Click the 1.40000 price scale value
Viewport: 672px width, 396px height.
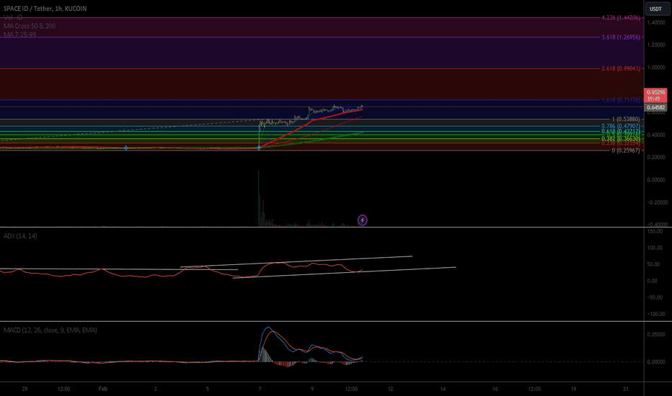pos(655,22)
